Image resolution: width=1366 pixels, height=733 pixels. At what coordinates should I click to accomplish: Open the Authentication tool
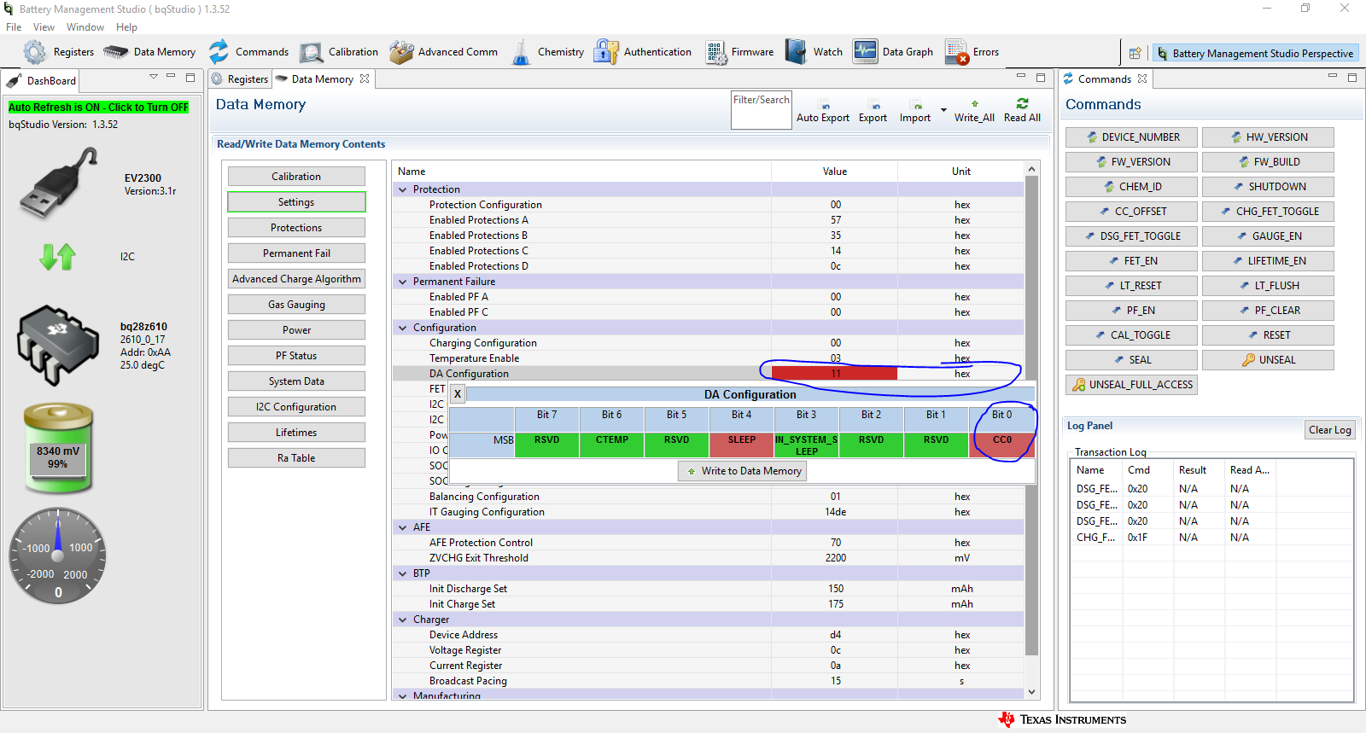[x=643, y=52]
